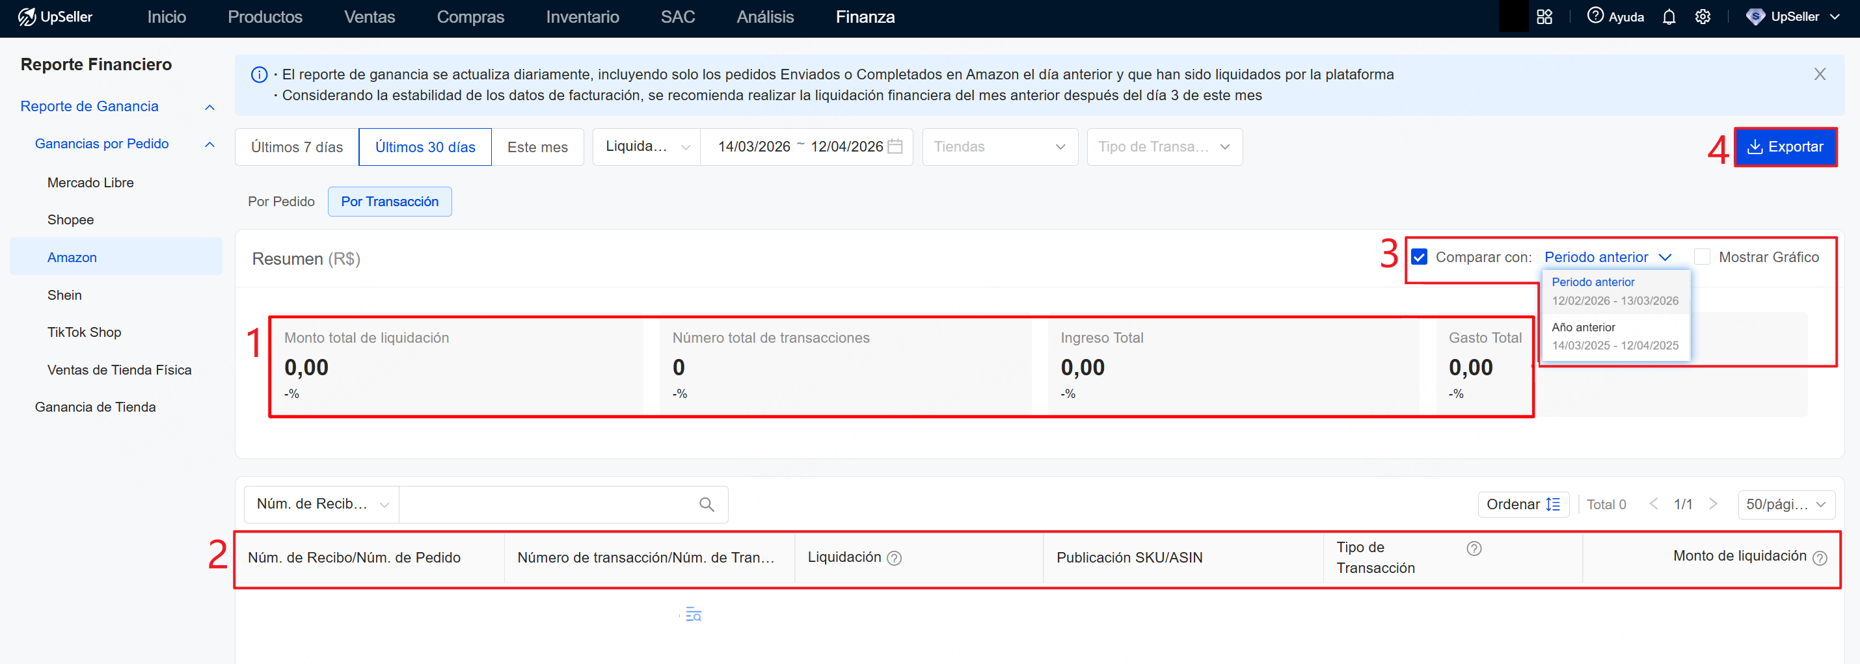Open the Tiendas dropdown
Image resolution: width=1860 pixels, height=664 pixels.
click(x=999, y=146)
